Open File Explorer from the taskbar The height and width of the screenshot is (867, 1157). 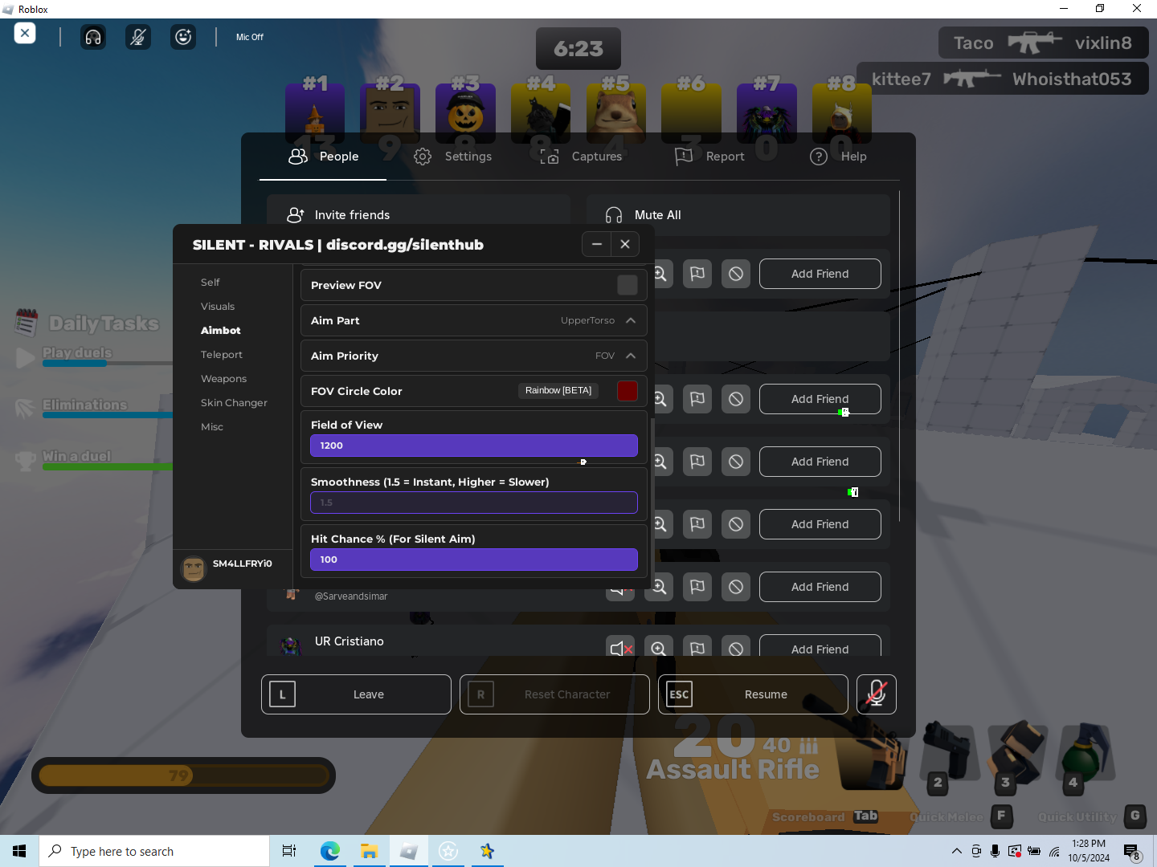370,851
